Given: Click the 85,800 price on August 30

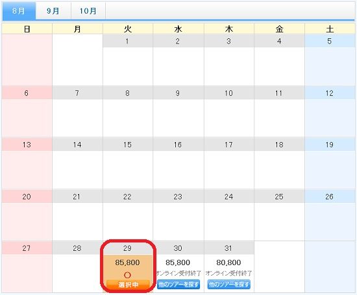Looking at the screenshot, I should 178,263.
